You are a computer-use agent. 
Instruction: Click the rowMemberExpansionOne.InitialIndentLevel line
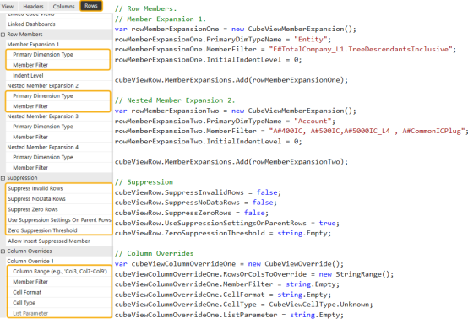click(209, 60)
